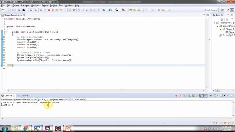Screen dimensions: 235x132
Task: Open the File menu
Action: tap(3, 5)
